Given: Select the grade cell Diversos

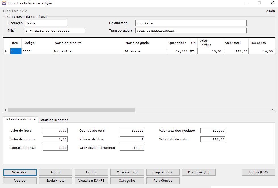Looking at the screenshot, I should [145, 51].
